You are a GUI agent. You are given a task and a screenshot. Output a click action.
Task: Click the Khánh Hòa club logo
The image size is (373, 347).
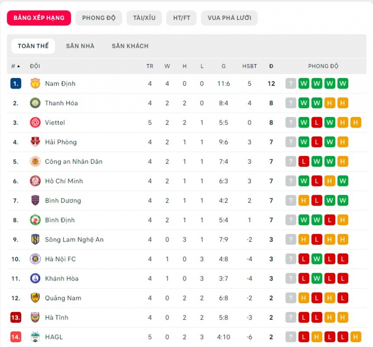click(x=35, y=278)
